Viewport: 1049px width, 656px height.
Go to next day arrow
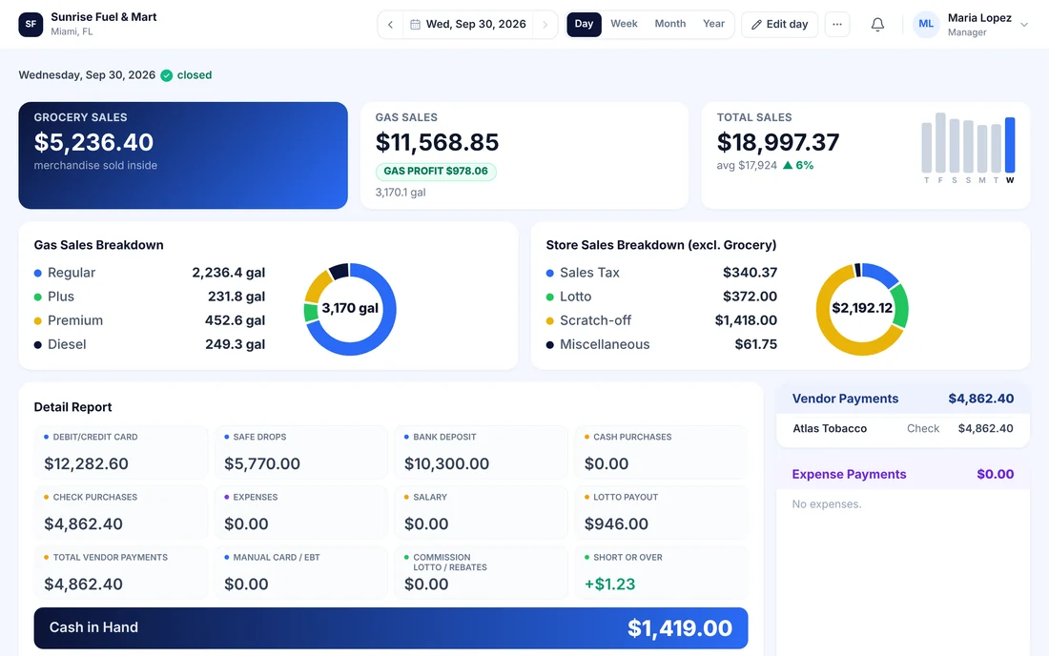[x=545, y=25]
